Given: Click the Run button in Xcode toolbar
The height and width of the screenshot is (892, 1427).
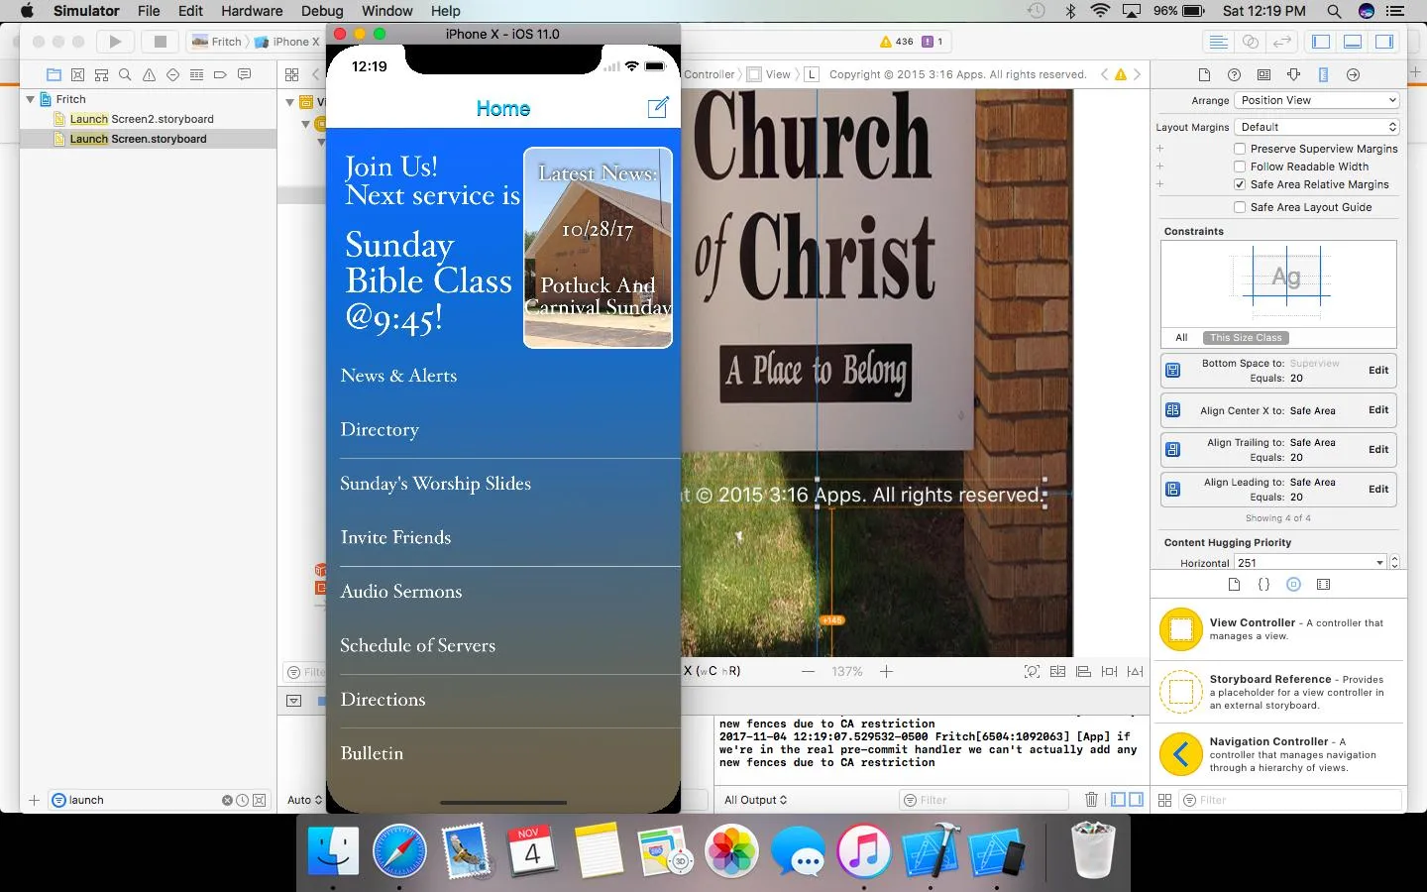Looking at the screenshot, I should 115,42.
